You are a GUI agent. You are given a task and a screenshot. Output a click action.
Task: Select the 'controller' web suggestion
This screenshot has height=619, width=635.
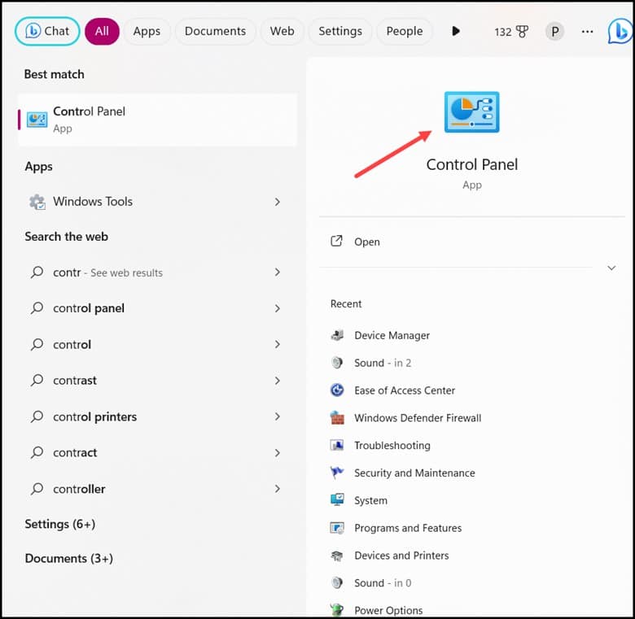click(x=158, y=489)
